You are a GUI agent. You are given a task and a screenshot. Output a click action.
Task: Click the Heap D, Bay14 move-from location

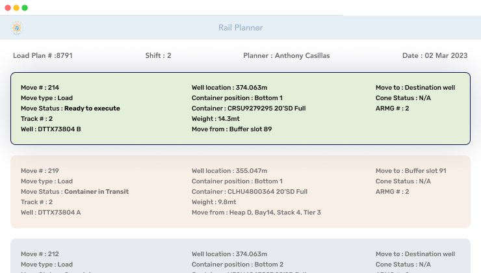(x=256, y=213)
